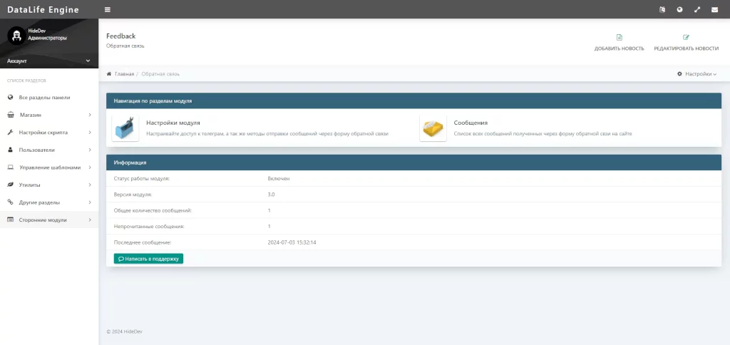
Task: Click the leaf icon beside Утилиты
Action: pos(10,185)
